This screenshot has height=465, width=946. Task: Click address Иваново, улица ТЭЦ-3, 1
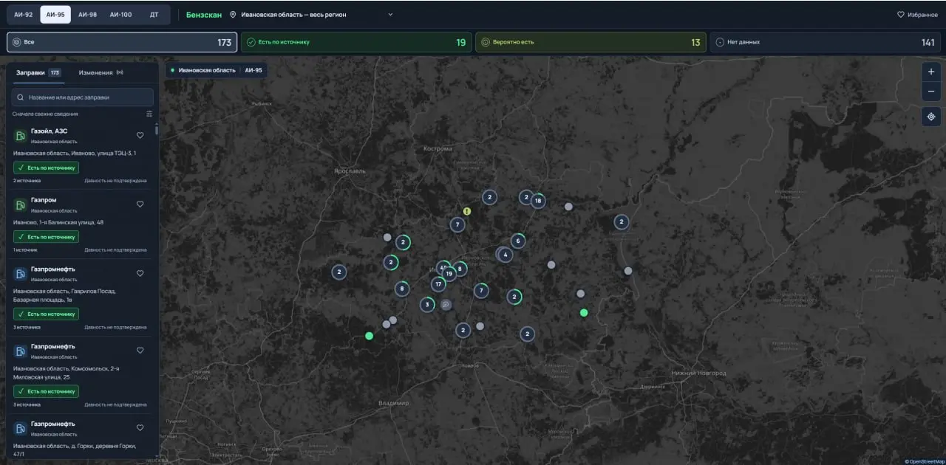click(x=75, y=153)
